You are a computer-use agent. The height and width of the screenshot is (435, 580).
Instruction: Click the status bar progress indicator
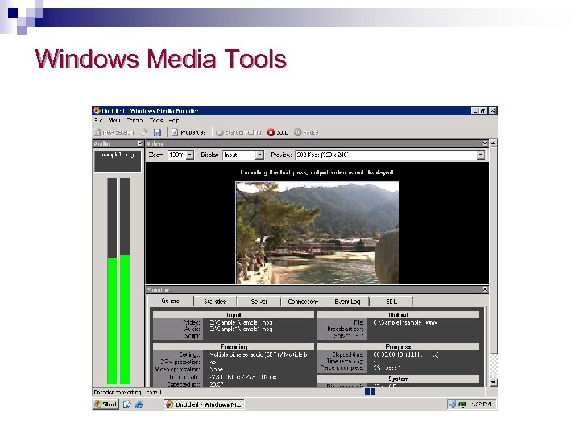point(370,391)
